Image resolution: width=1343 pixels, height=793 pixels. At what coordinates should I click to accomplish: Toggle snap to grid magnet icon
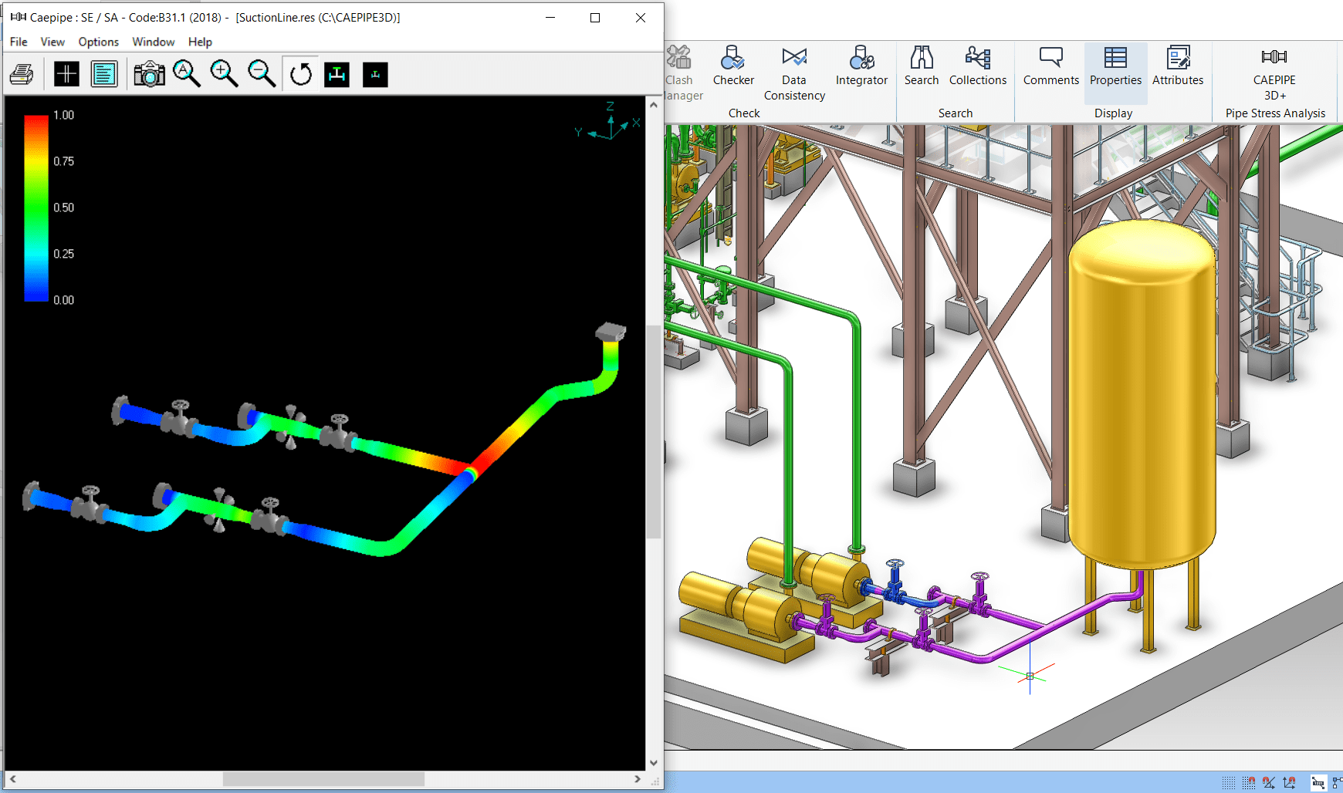[1249, 782]
